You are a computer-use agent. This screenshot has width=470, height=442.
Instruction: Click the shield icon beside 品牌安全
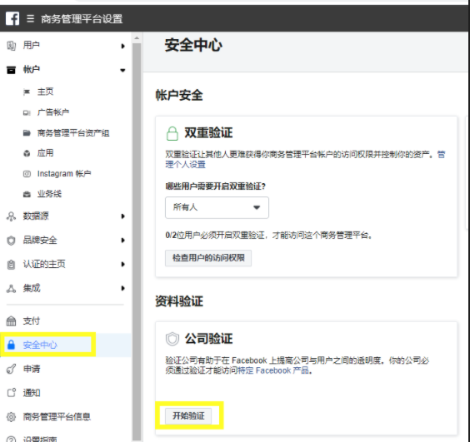point(11,241)
